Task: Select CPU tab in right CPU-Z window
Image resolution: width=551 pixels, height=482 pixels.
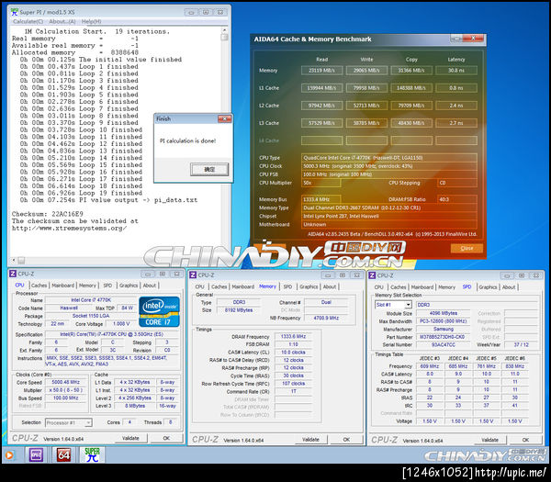Action: pyautogui.click(x=378, y=287)
